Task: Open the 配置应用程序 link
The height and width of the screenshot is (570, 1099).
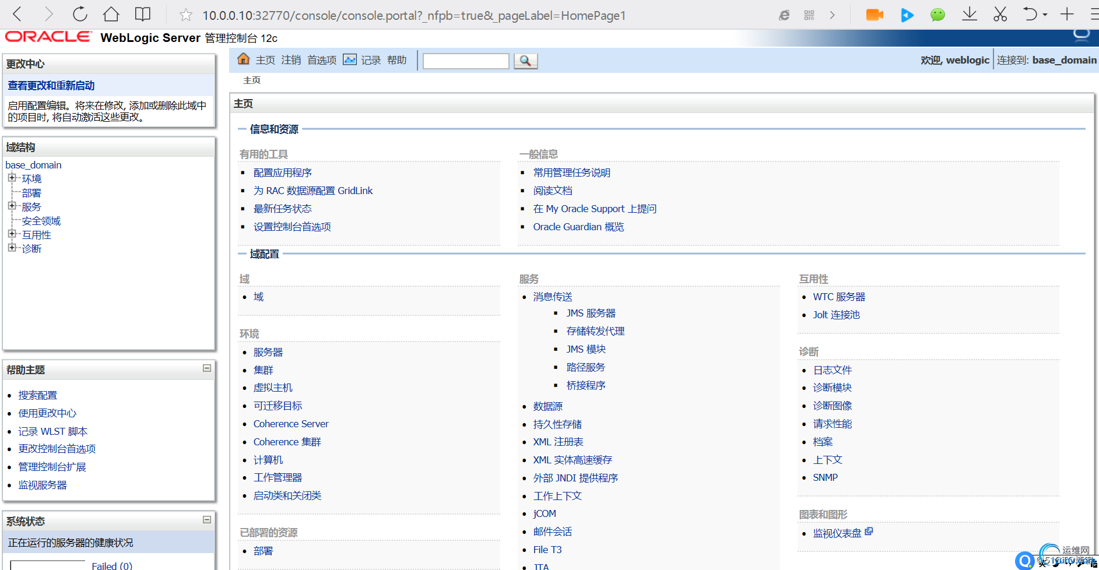Action: tap(283, 173)
